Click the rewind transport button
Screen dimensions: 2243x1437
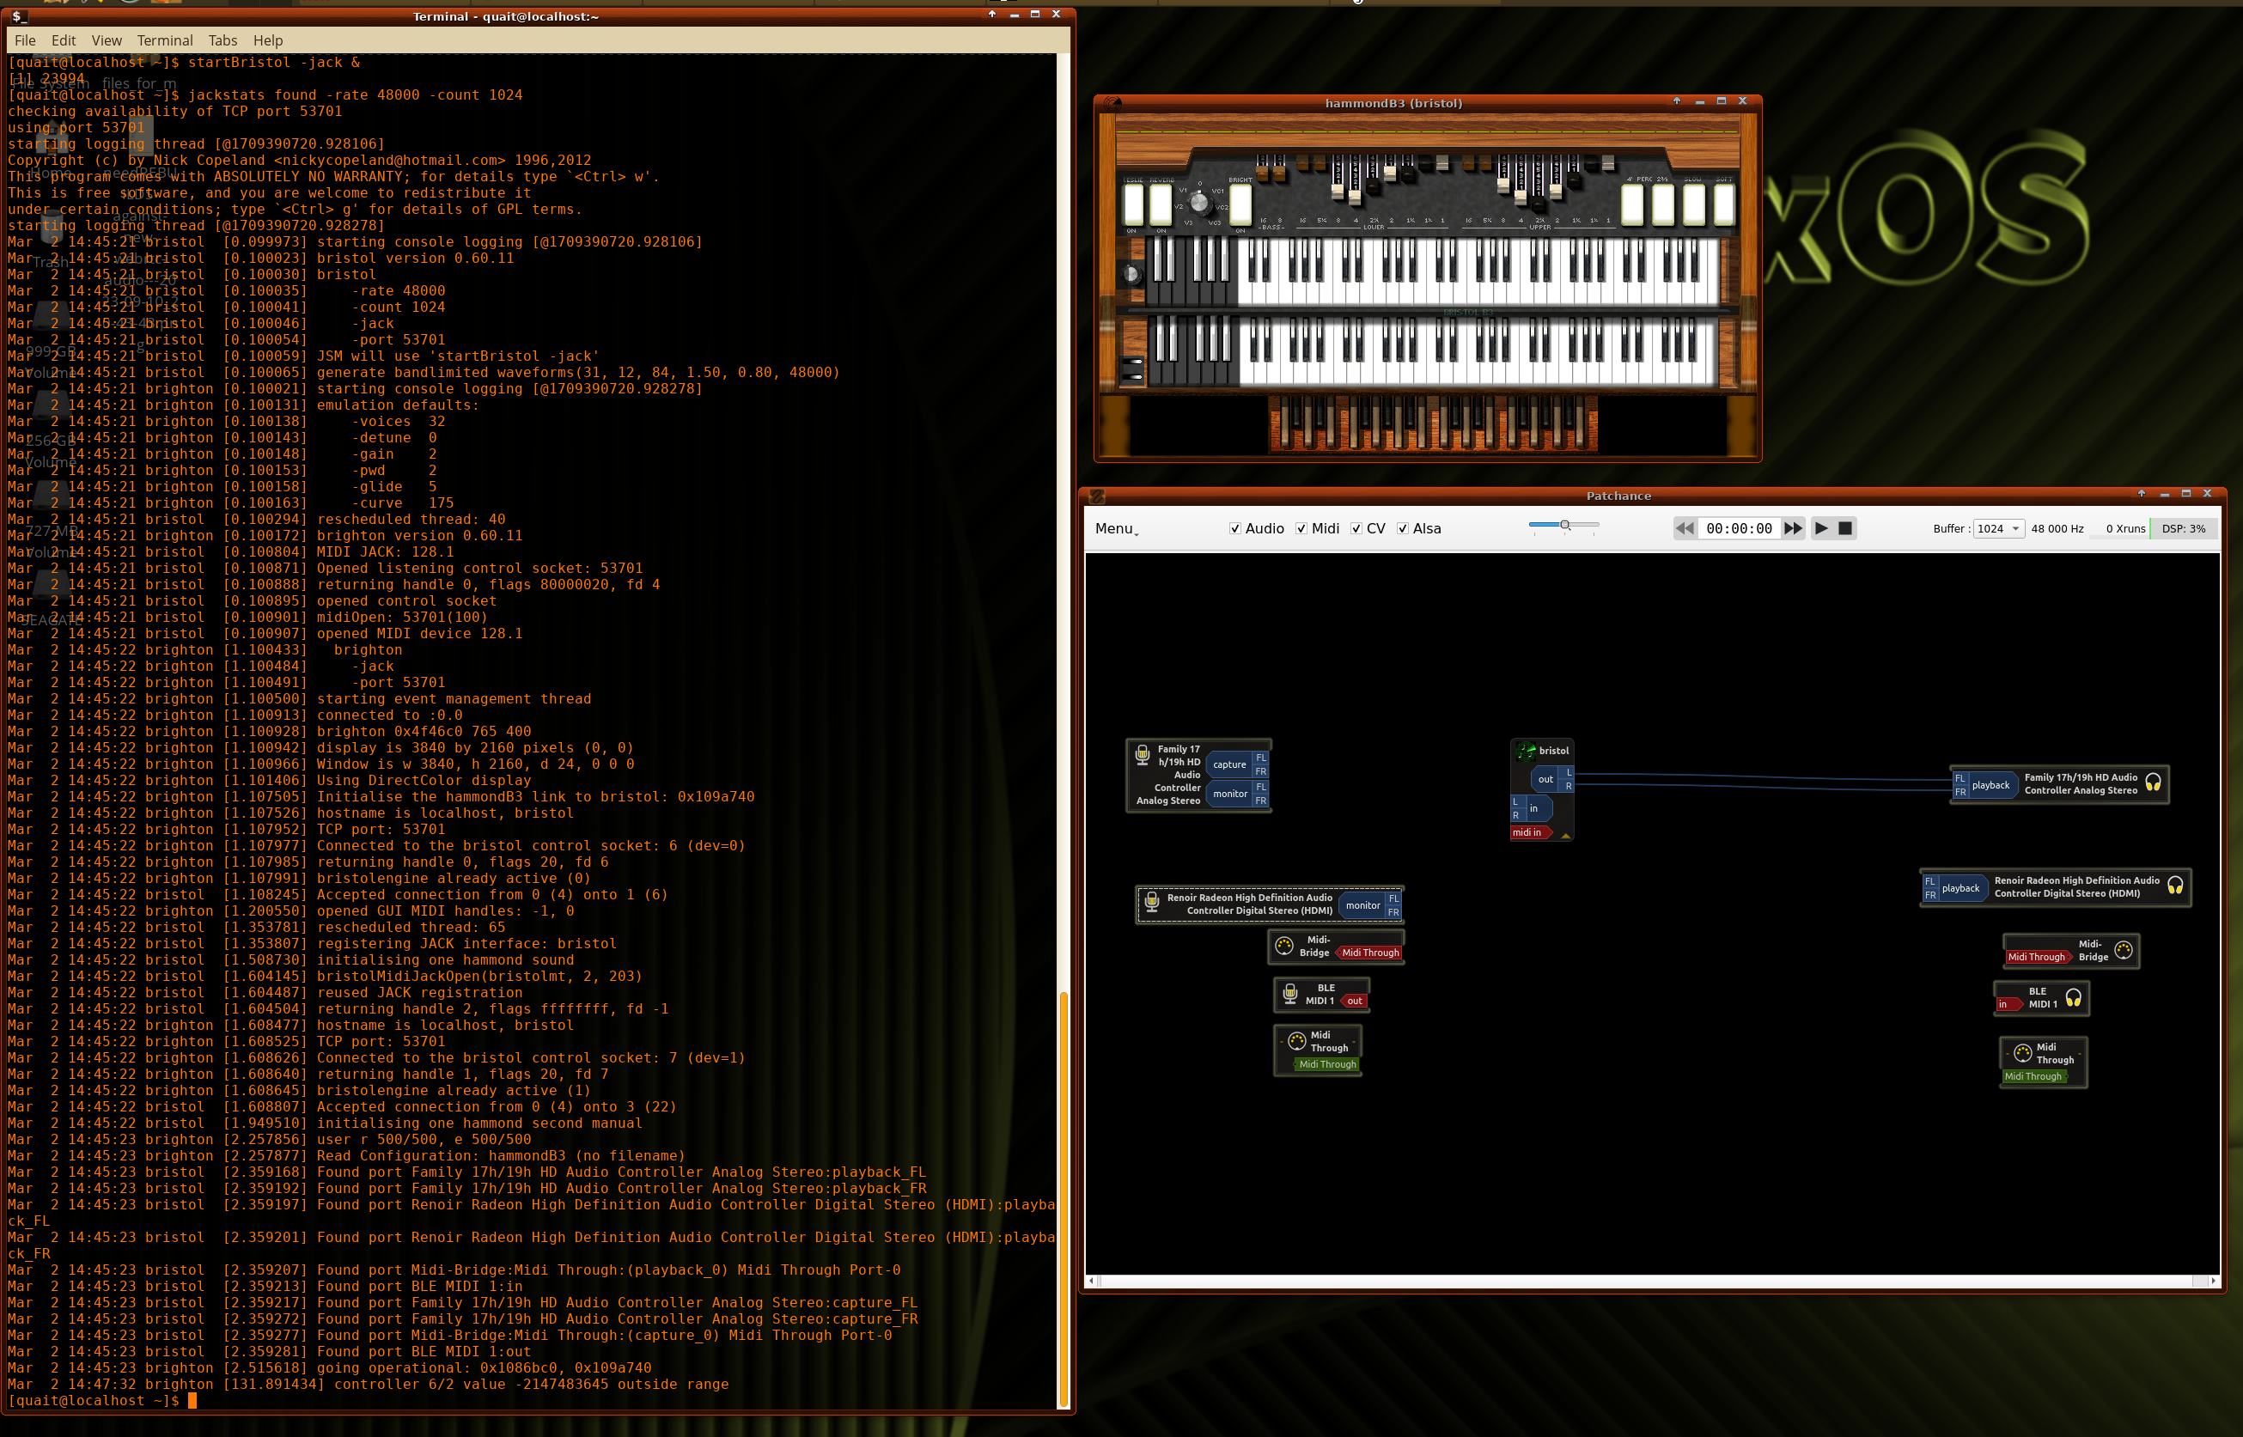click(1684, 528)
